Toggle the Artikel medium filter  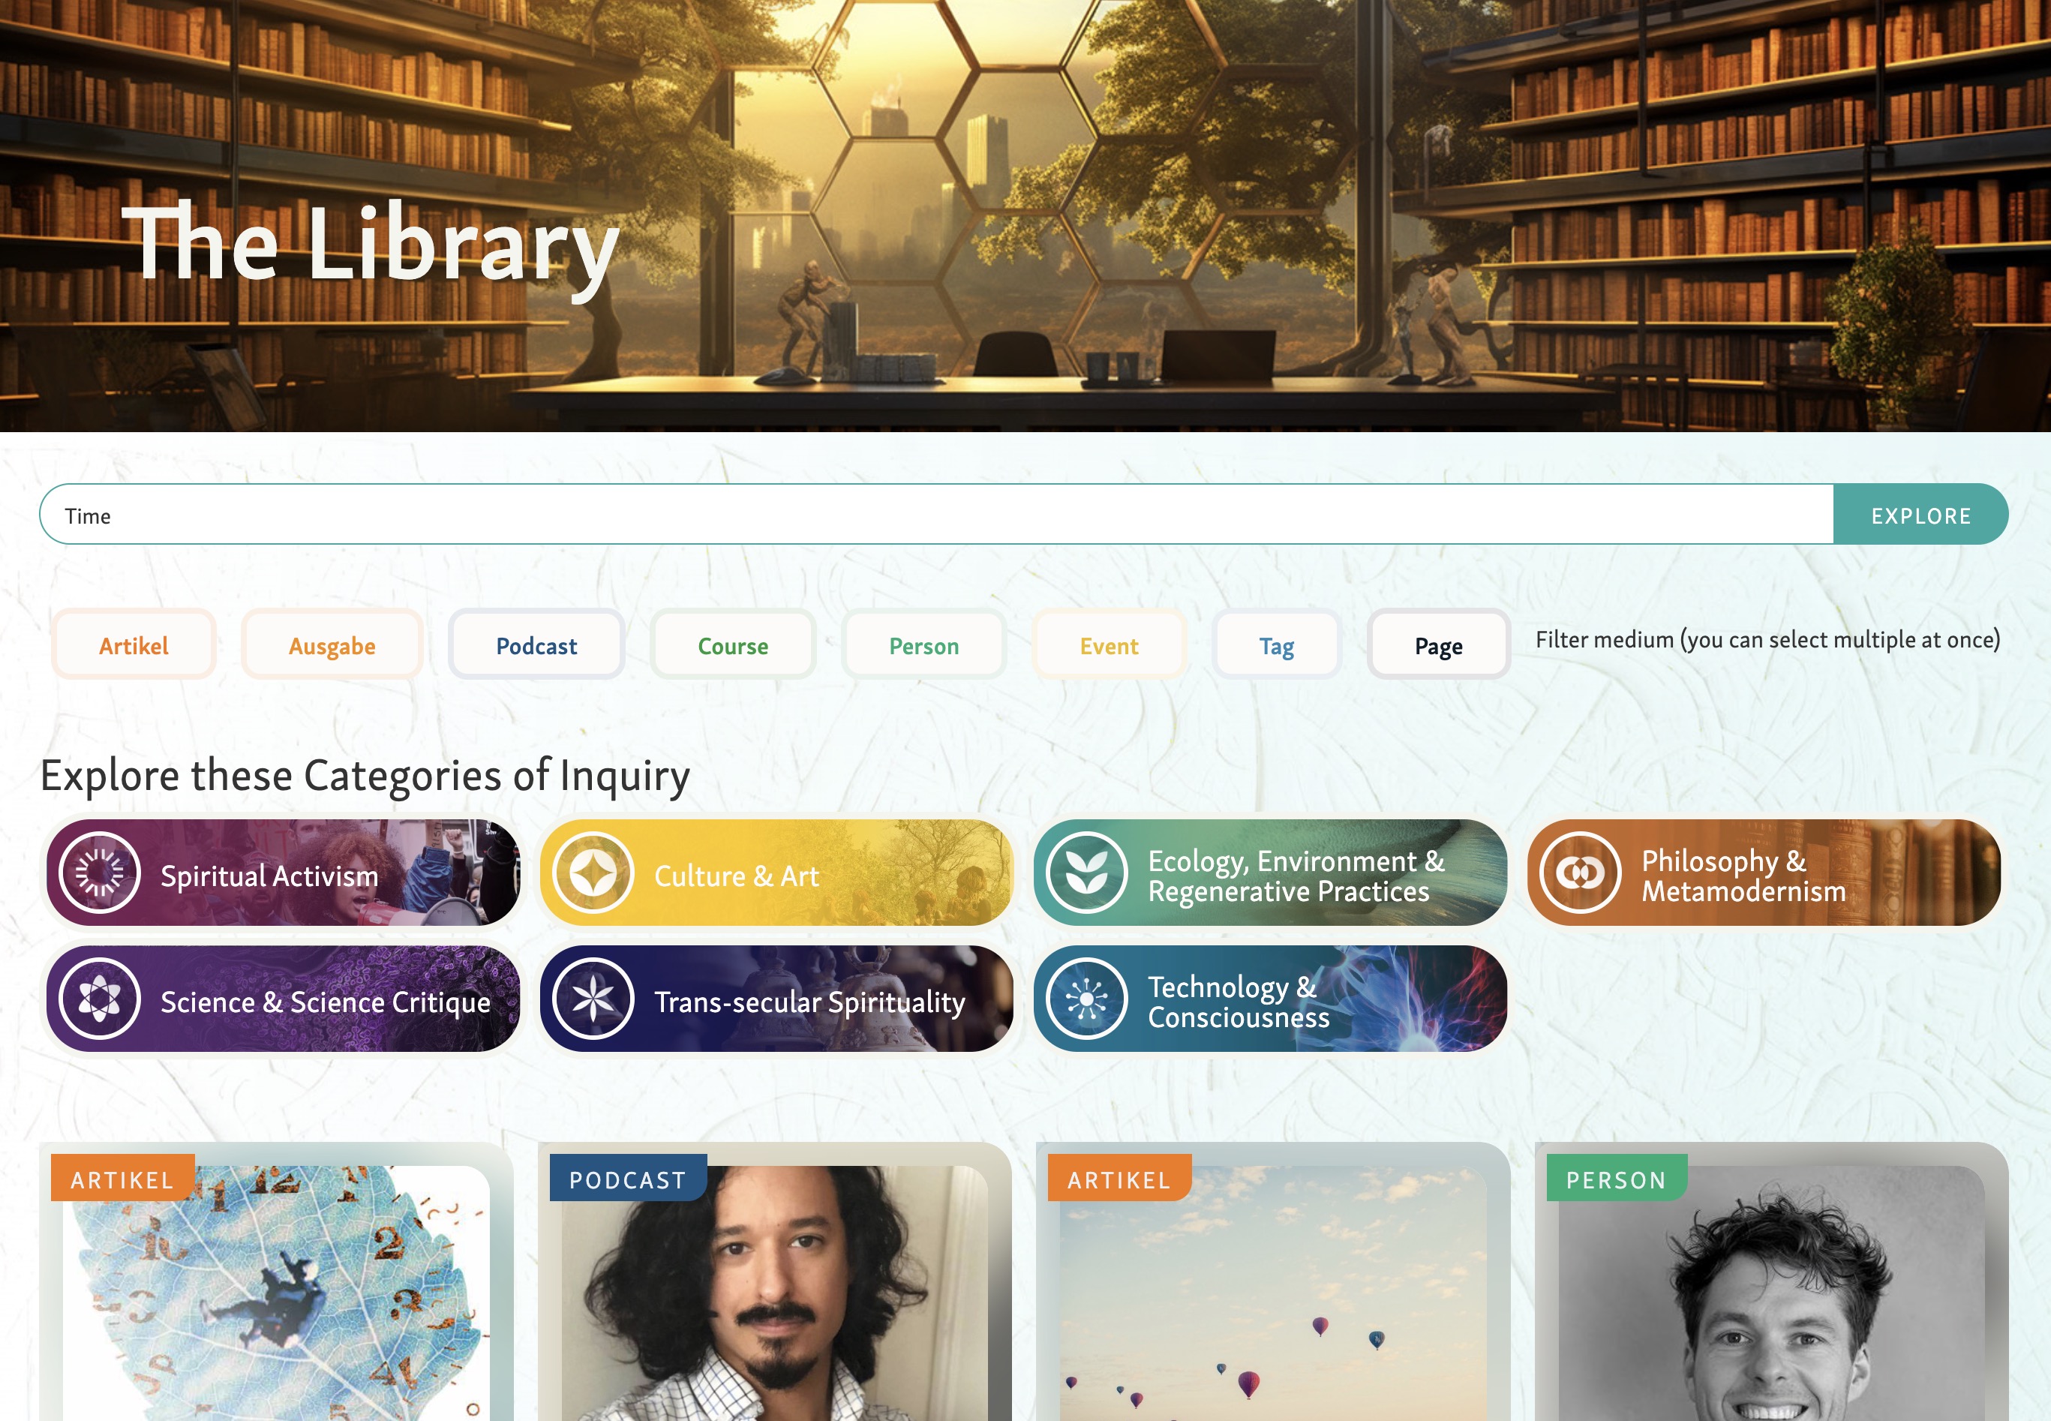[x=134, y=644]
